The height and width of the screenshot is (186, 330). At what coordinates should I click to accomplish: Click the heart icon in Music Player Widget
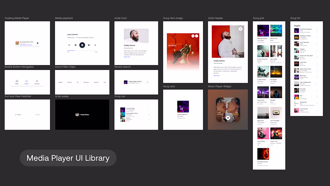click(237, 101)
